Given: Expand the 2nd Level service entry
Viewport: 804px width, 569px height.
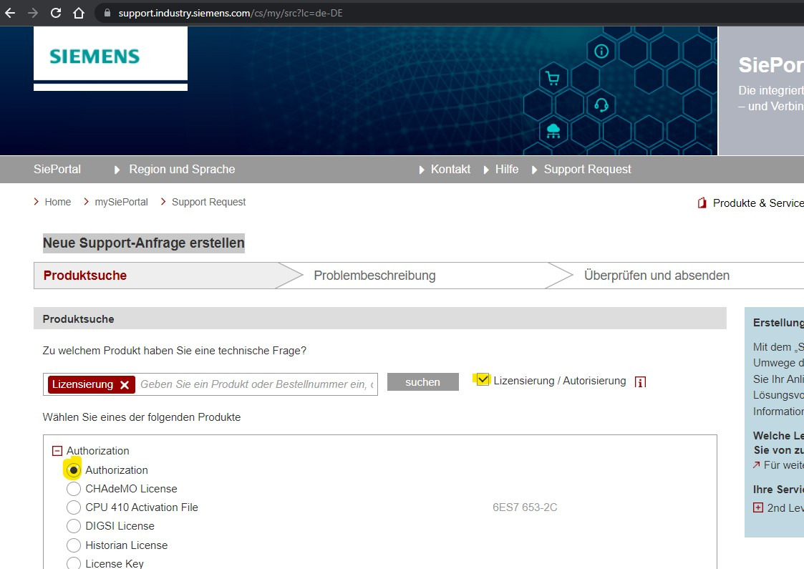Looking at the screenshot, I should pos(758,507).
